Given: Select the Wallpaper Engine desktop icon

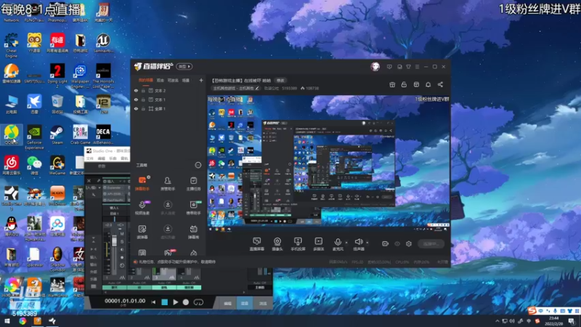Looking at the screenshot, I should coord(80,76).
